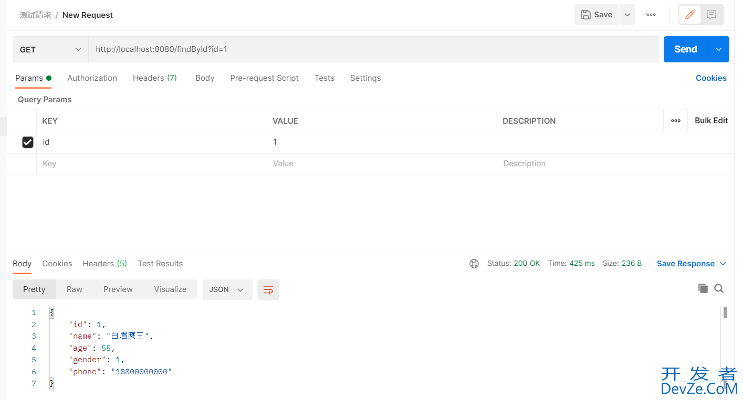Click the "age": 55 line
This screenshot has height=400, width=743.
[92, 348]
